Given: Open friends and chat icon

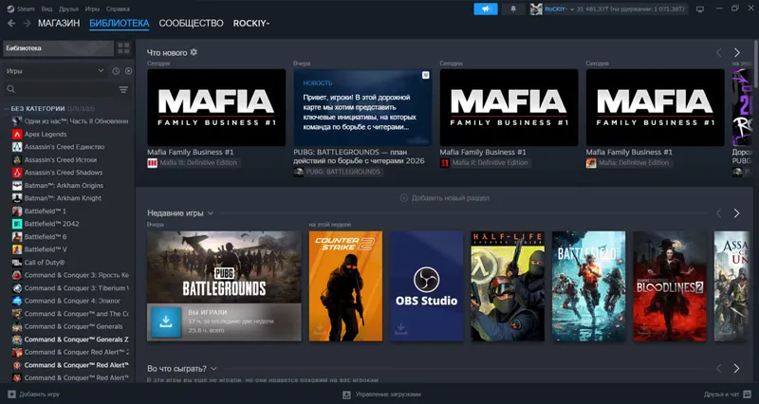Looking at the screenshot, I should pyautogui.click(x=748, y=395).
